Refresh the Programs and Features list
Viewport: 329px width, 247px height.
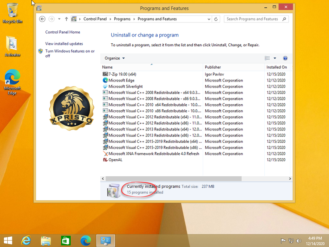coord(216,19)
